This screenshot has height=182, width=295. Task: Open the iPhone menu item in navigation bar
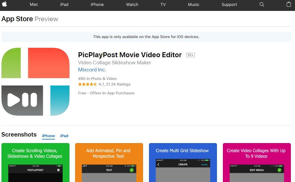(97, 4)
